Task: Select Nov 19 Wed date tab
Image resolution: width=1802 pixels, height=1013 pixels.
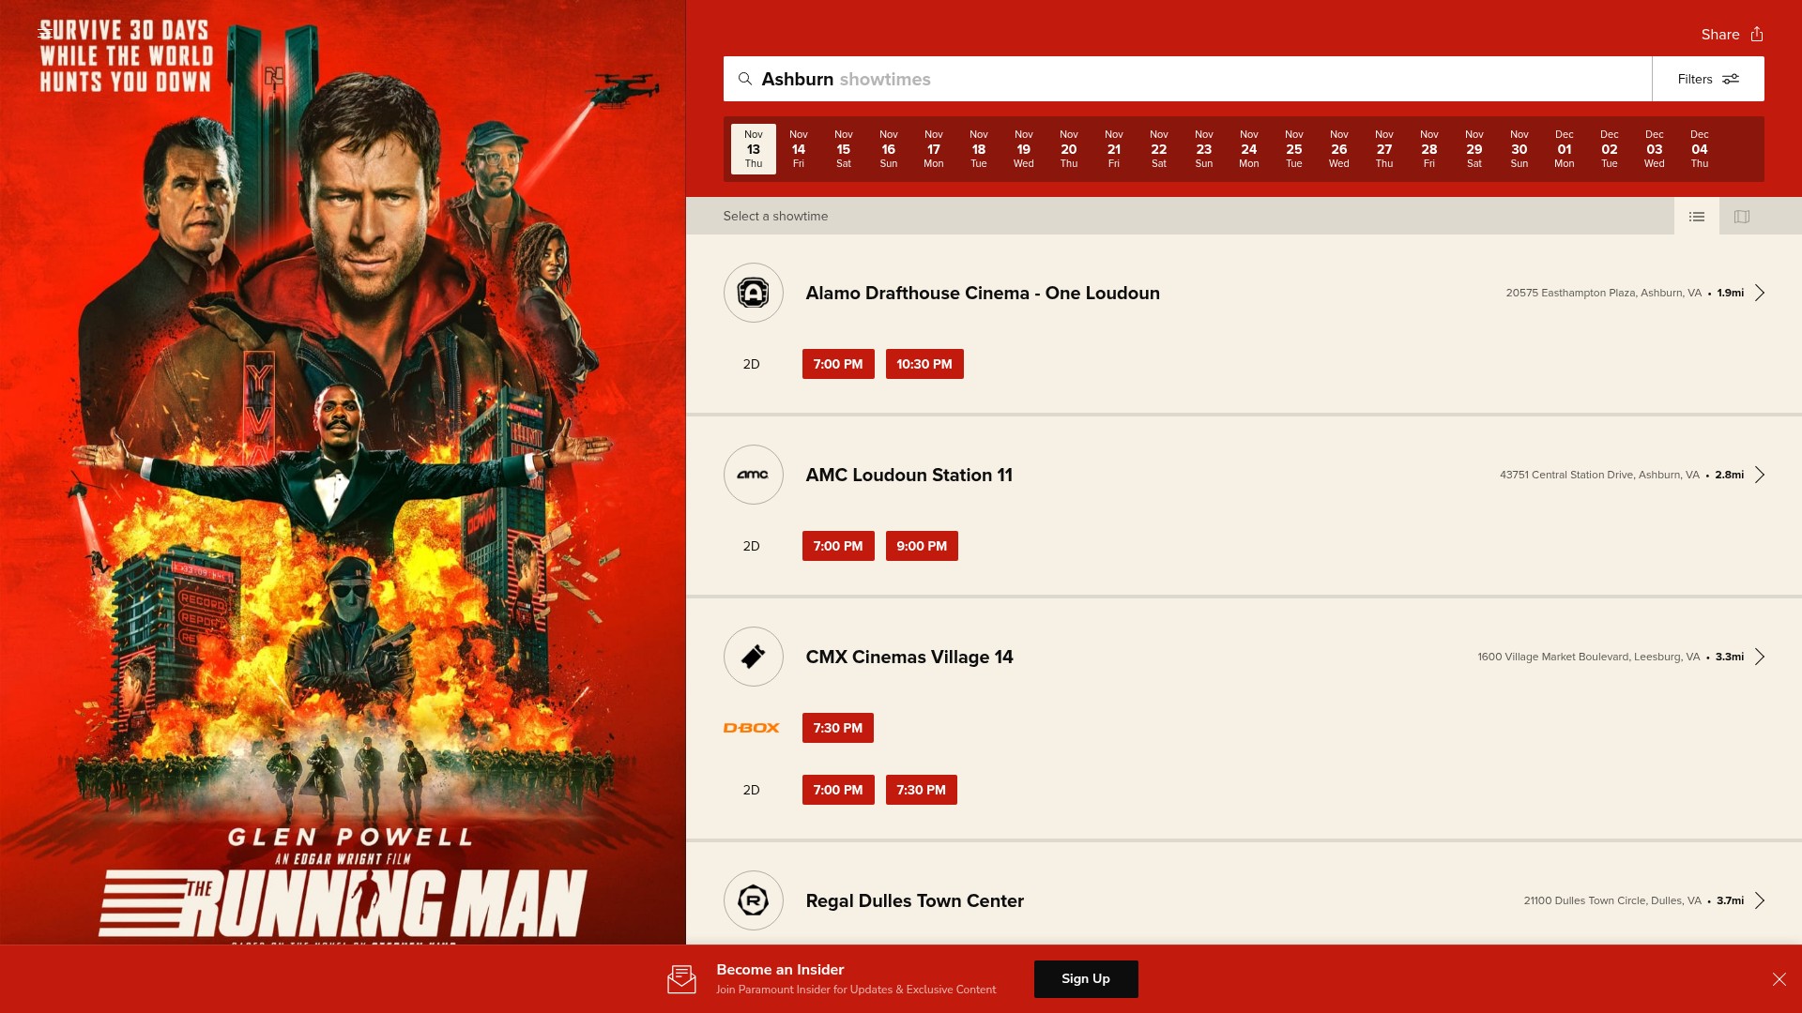Action: (1024, 149)
